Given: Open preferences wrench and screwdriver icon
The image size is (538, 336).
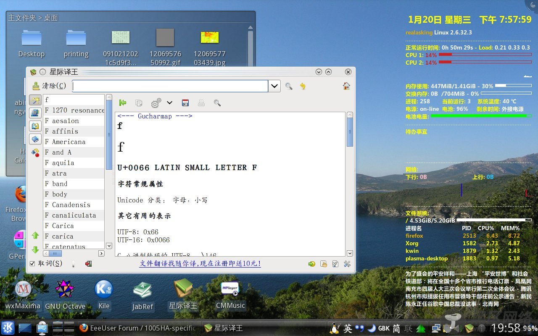Looking at the screenshot, I should [x=347, y=264].
